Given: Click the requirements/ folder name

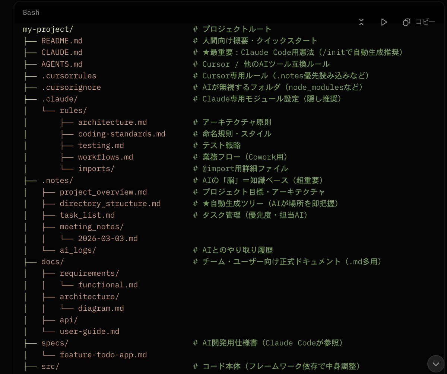Looking at the screenshot, I should pyautogui.click(x=89, y=273).
